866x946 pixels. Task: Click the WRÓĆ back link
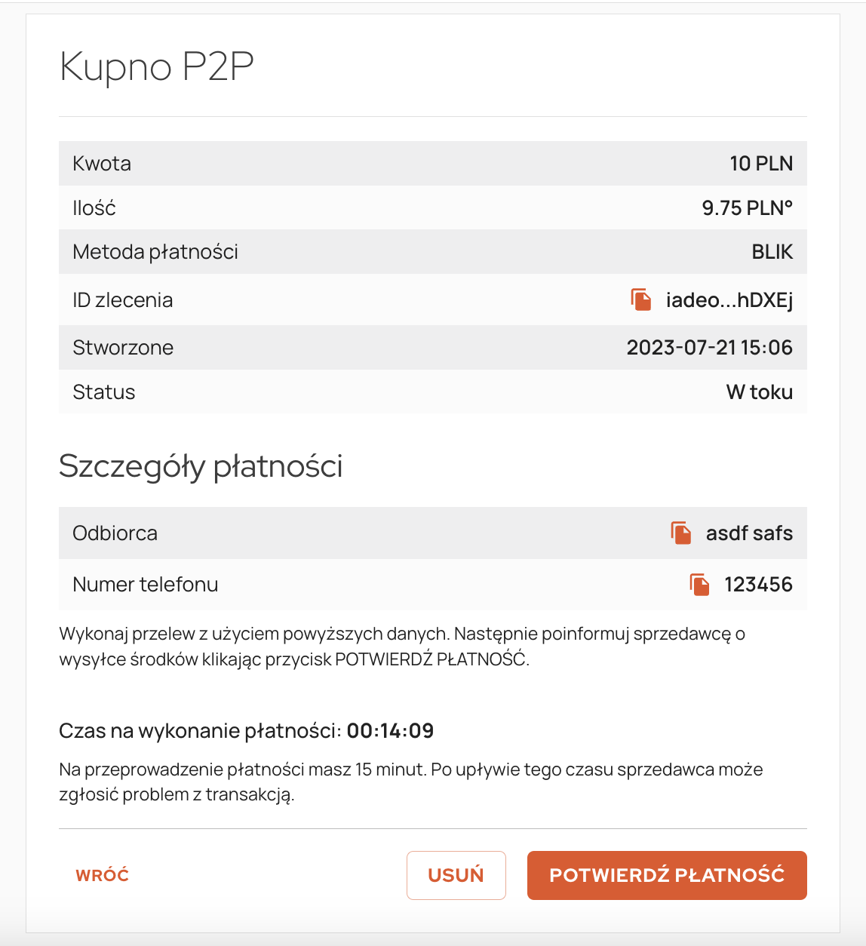(x=103, y=875)
